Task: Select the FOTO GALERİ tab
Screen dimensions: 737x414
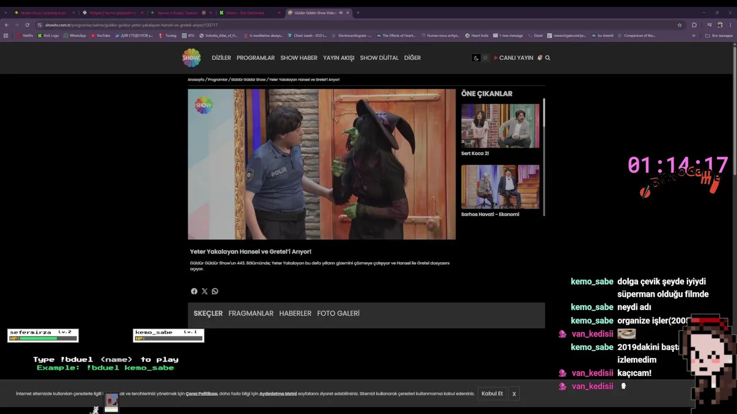Action: click(x=338, y=313)
